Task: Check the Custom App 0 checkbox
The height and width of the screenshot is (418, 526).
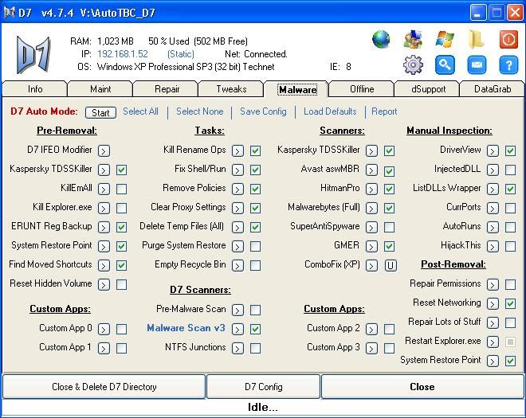Action: (x=121, y=329)
